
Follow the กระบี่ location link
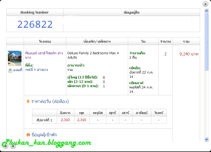tap(29, 70)
